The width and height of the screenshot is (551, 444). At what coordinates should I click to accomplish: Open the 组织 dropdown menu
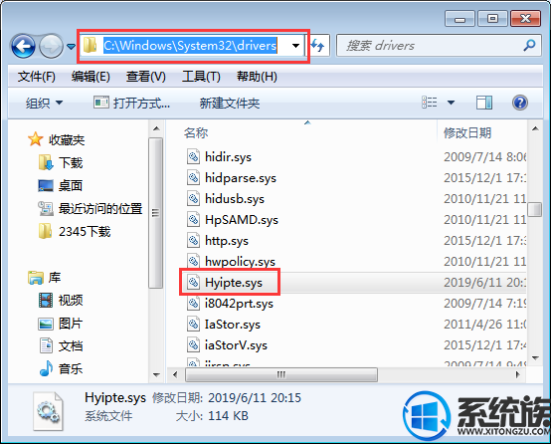[44, 104]
